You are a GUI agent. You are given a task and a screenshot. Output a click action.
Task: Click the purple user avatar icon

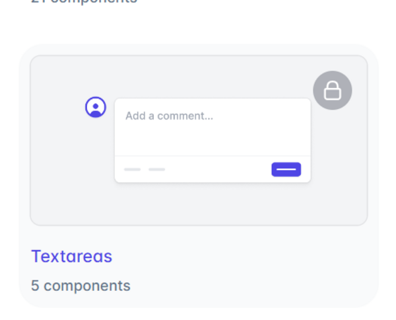tap(96, 107)
